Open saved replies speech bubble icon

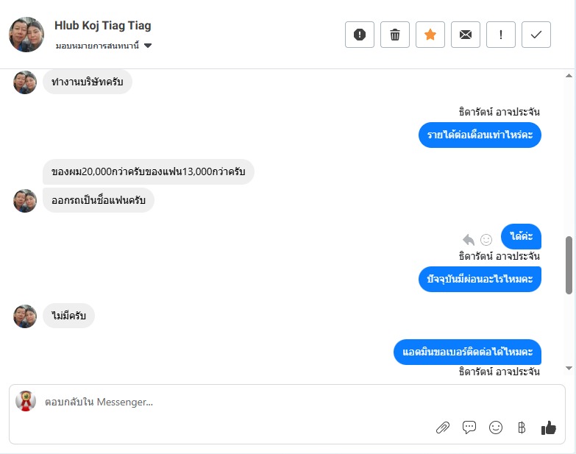(469, 428)
